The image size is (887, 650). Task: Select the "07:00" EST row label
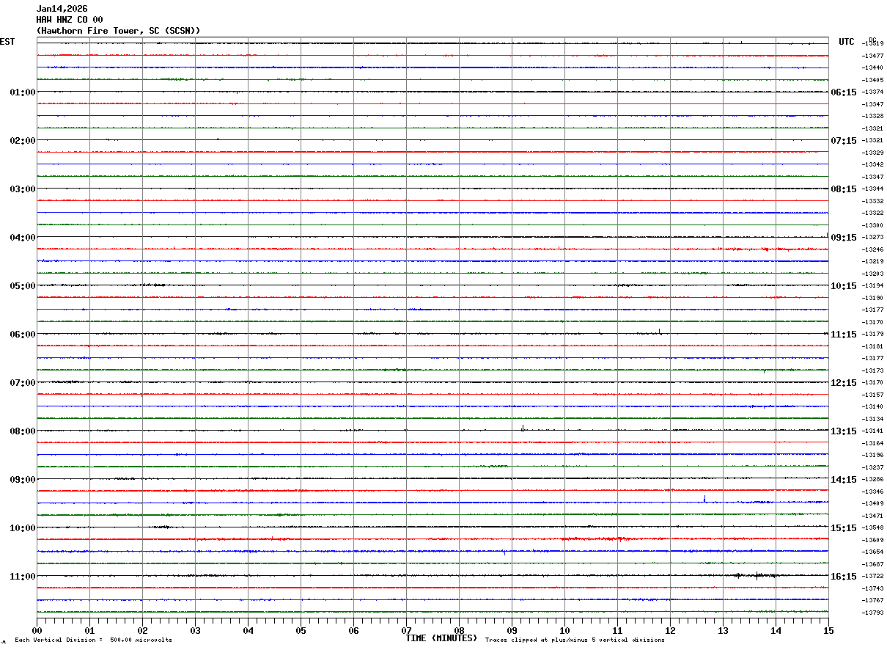point(22,383)
